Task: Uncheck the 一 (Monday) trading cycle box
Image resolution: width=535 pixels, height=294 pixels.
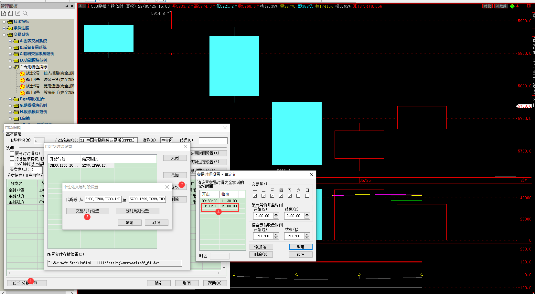Action: pos(255,196)
